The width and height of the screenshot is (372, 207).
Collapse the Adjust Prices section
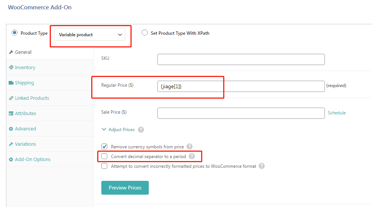[118, 130]
